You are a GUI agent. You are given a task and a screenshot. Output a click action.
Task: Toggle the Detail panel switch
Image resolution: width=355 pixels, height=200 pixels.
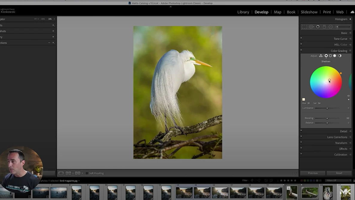(301, 130)
